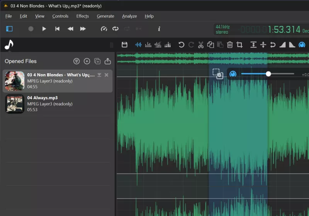The height and width of the screenshot is (216, 309).
Task: Apply the Fade In effect
Action: [x=282, y=45]
